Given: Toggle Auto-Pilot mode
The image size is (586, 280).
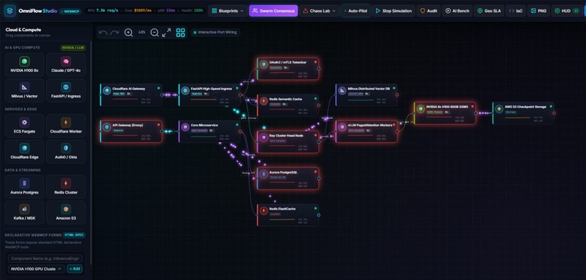Looking at the screenshot, I should pos(355,11).
